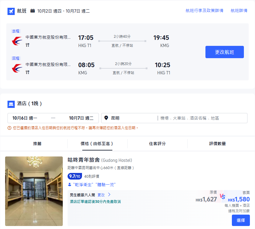This screenshot has height=229, width=255.
Task: Click the "體驗一流" review tag
Action: 105,185
